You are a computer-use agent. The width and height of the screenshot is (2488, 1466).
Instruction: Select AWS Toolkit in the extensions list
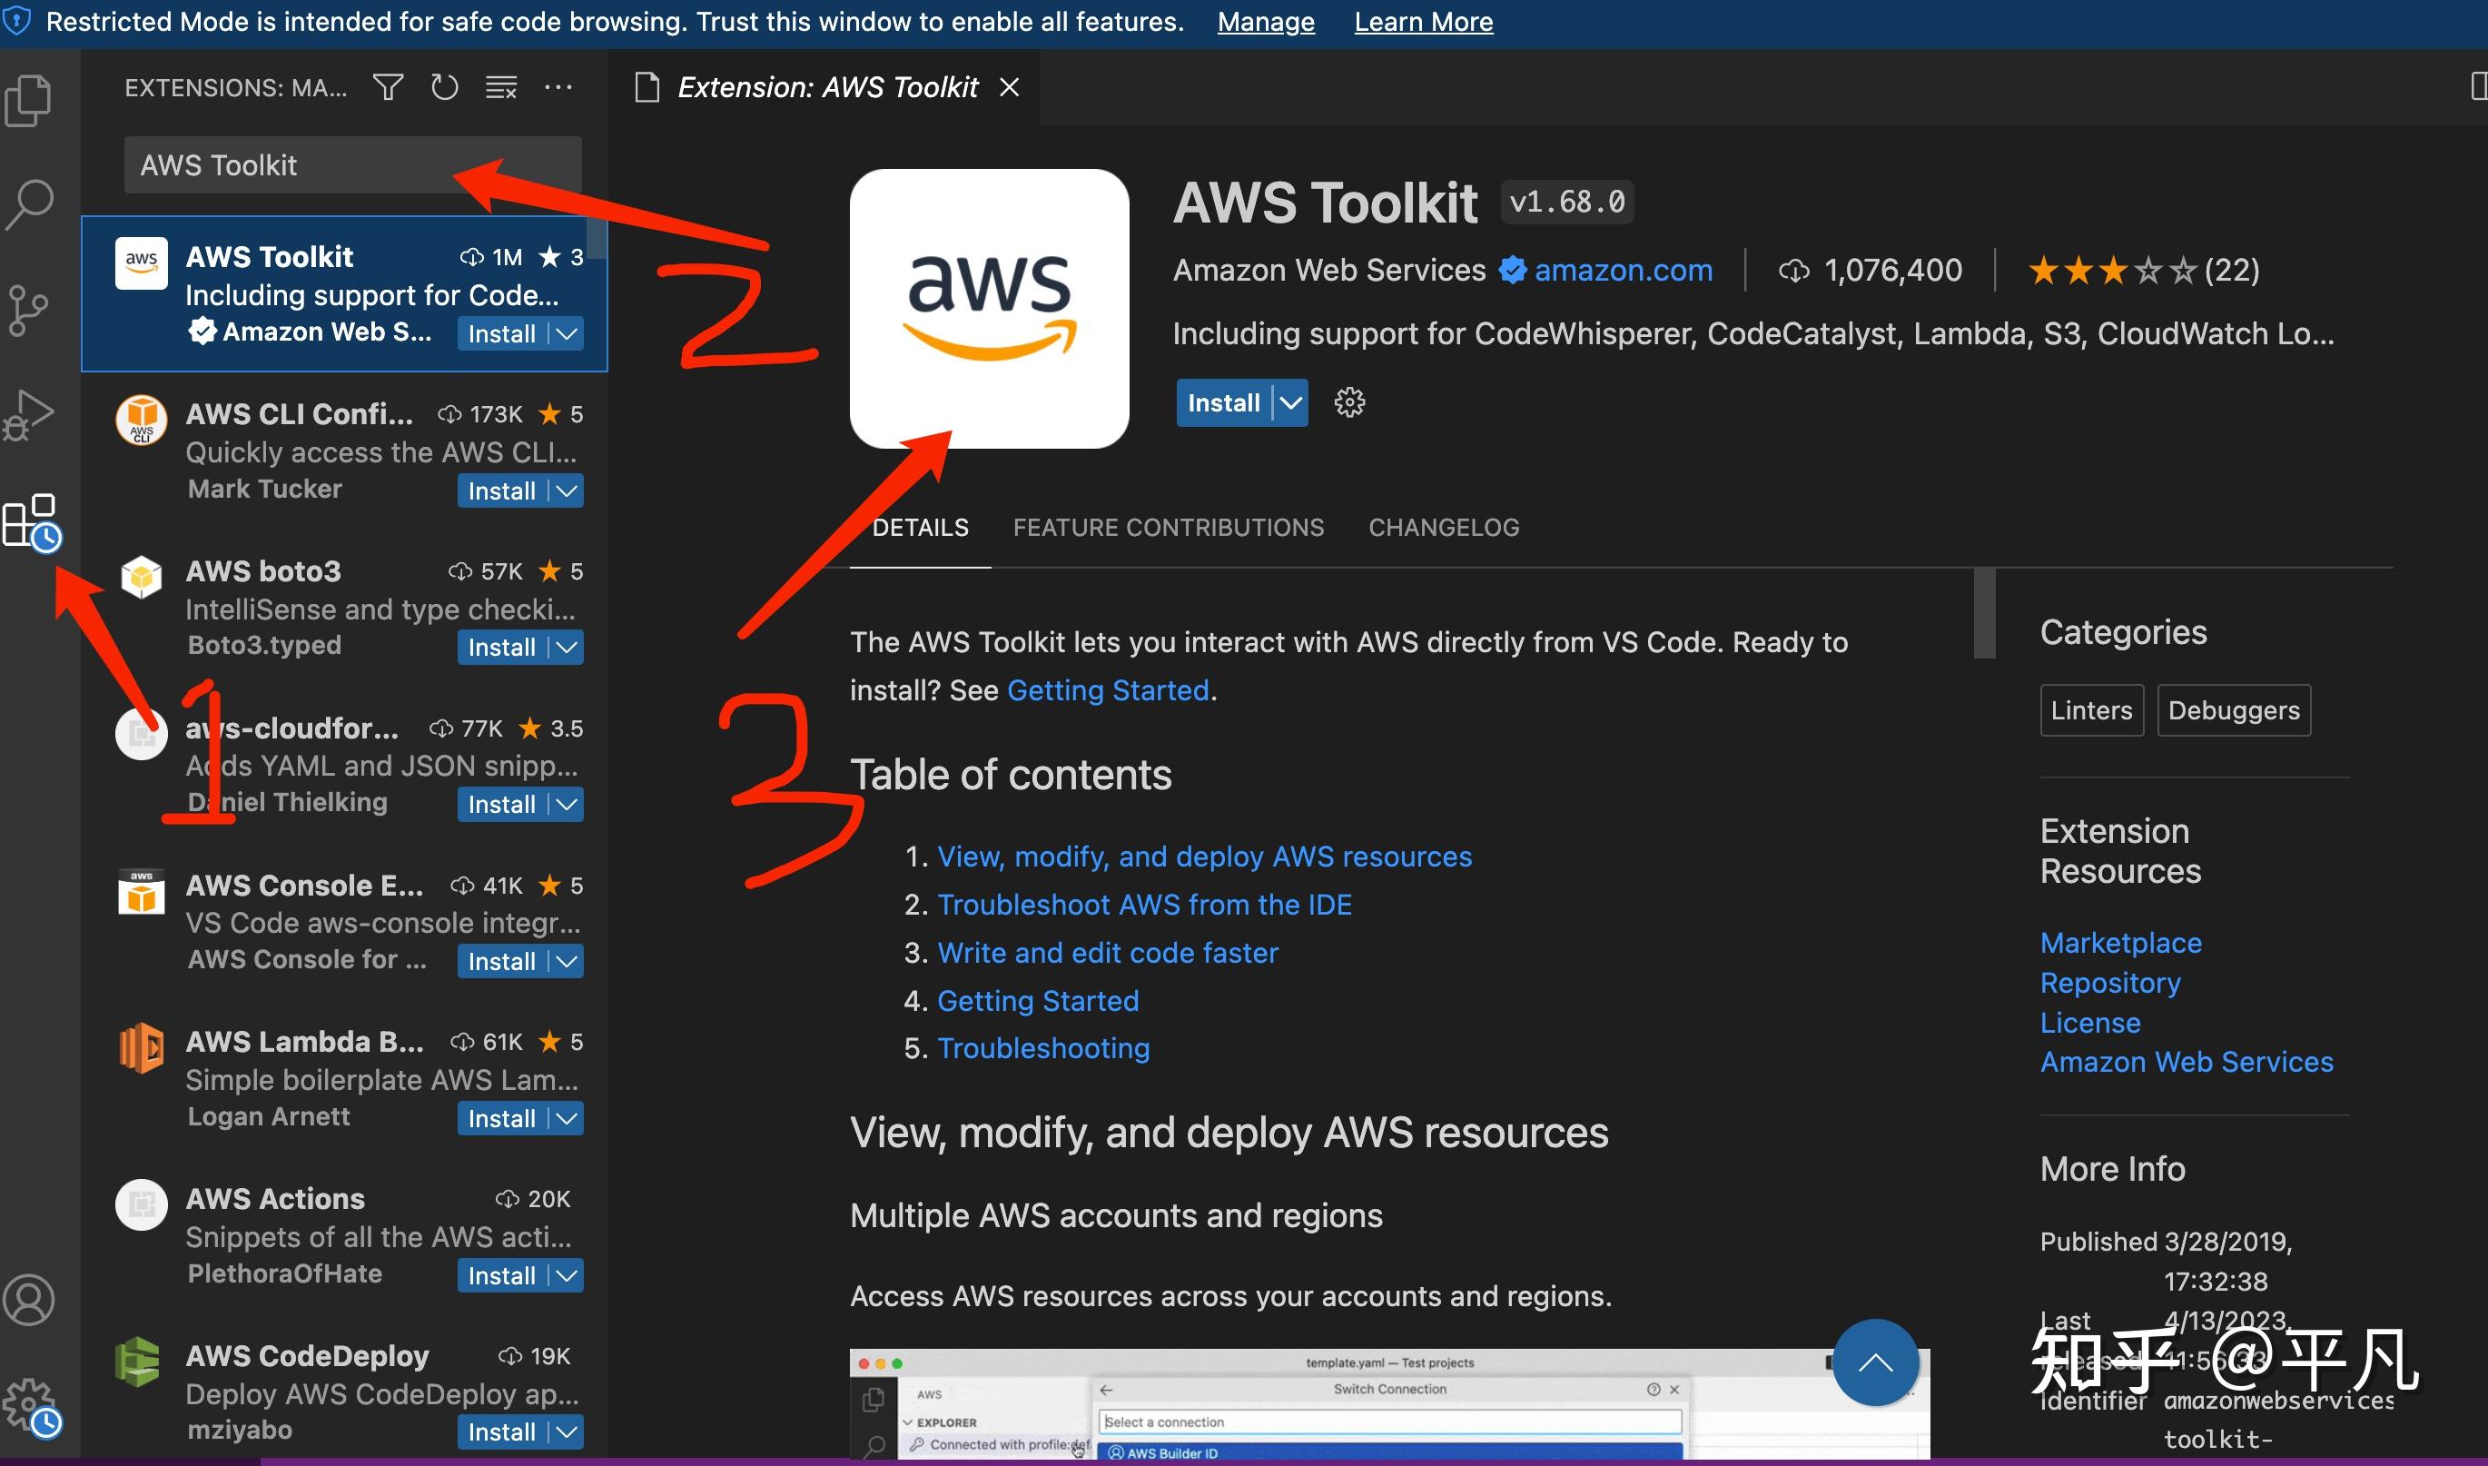pyautogui.click(x=343, y=293)
